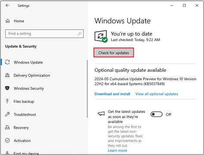Viewport: 204px width, 155px height.
Task: Click the search magnifier icon
Action: click(x=80, y=33)
